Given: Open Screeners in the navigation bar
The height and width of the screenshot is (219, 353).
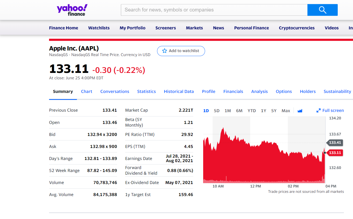Looking at the screenshot, I should click(x=166, y=28).
